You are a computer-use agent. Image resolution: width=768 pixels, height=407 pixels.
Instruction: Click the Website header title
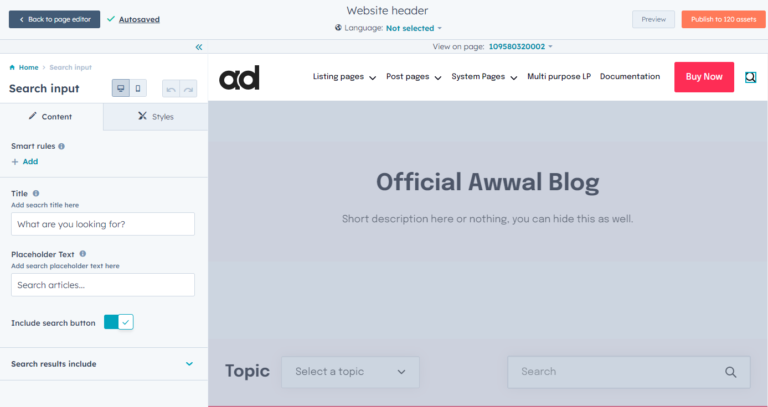coord(387,11)
